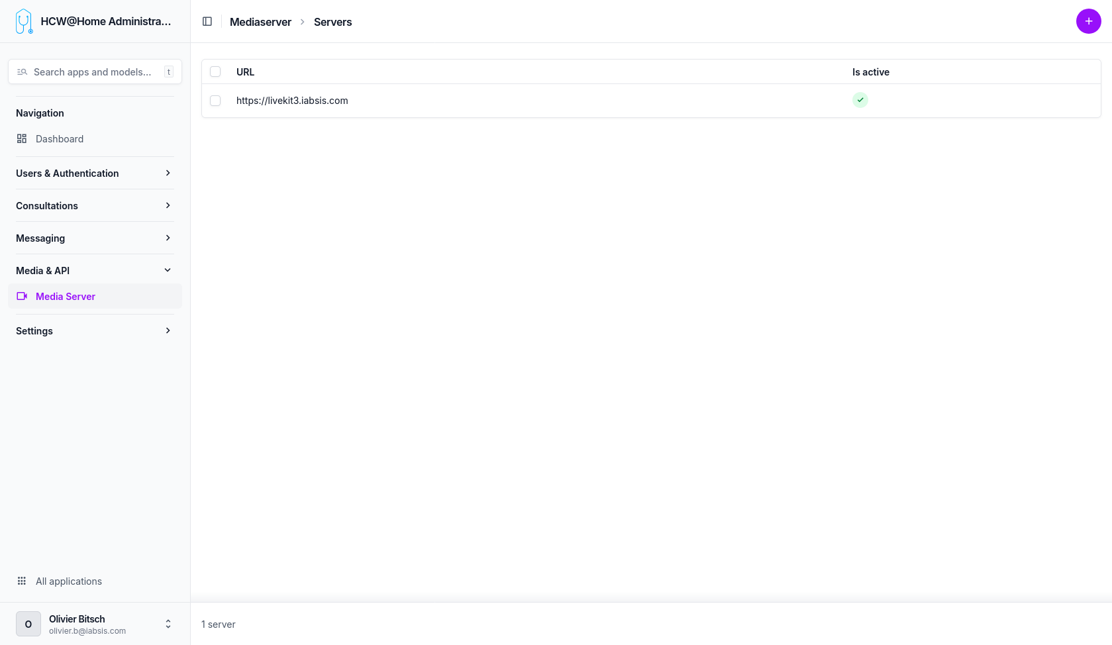The image size is (1112, 645).
Task: Collapse the Media & API section
Action: [x=168, y=270]
